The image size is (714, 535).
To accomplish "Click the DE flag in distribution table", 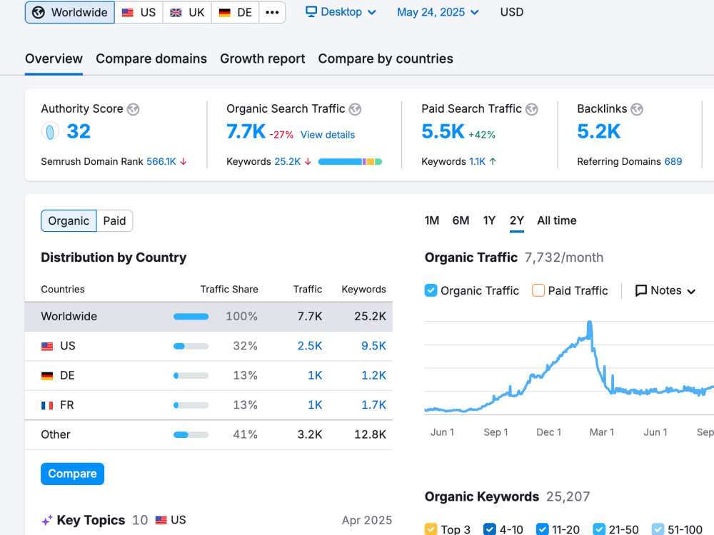I will 47,376.
